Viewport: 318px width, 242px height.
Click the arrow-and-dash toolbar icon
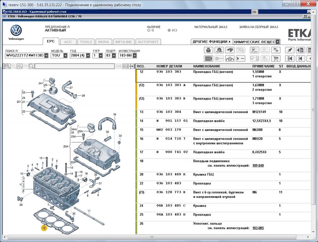241,59
